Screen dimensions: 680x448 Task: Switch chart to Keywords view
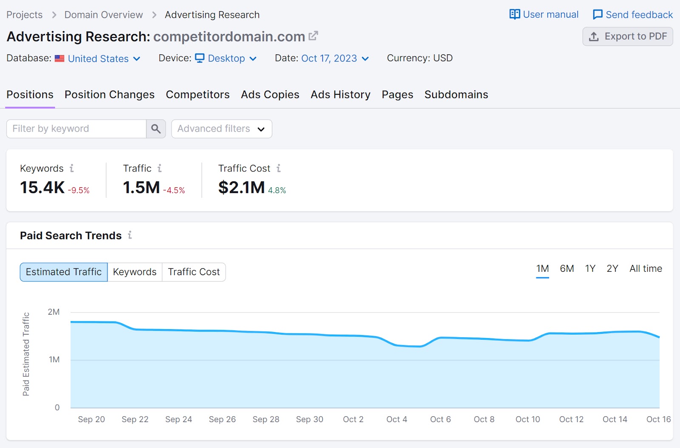click(134, 272)
